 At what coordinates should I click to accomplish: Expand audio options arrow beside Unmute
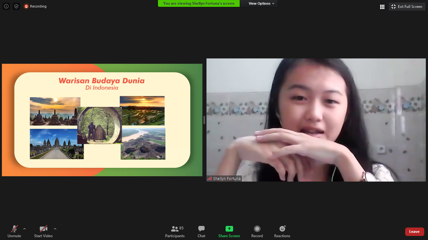[x=24, y=229]
